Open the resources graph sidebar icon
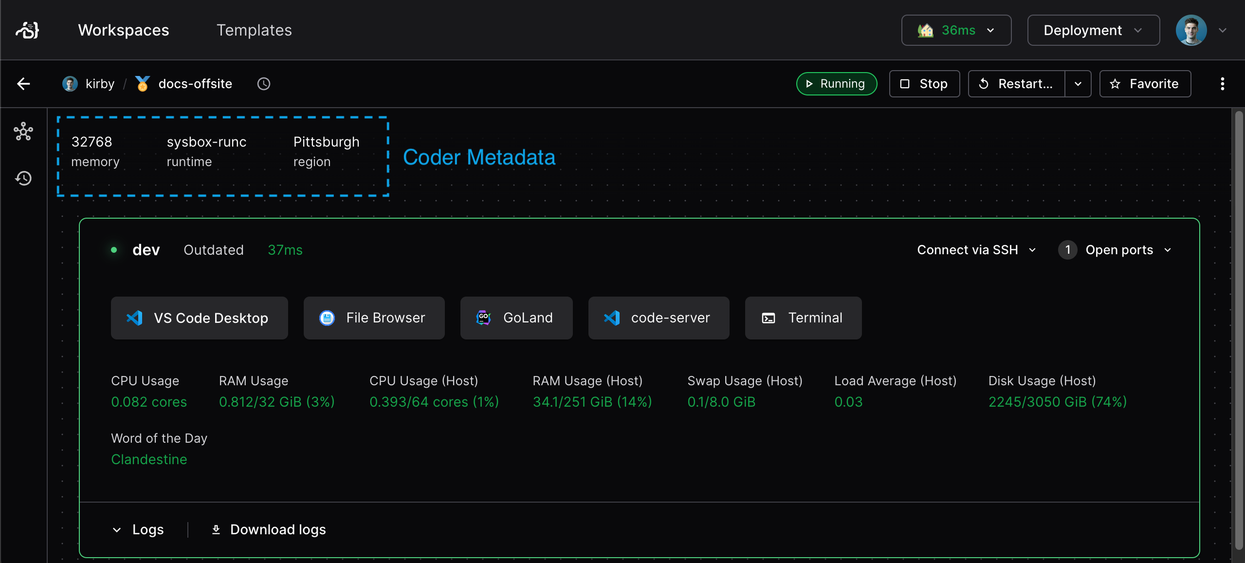Screen dimensions: 1245x563 [23, 131]
